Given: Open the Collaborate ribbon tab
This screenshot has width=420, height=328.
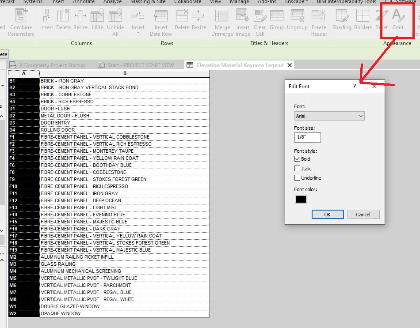Looking at the screenshot, I should (x=187, y=2).
